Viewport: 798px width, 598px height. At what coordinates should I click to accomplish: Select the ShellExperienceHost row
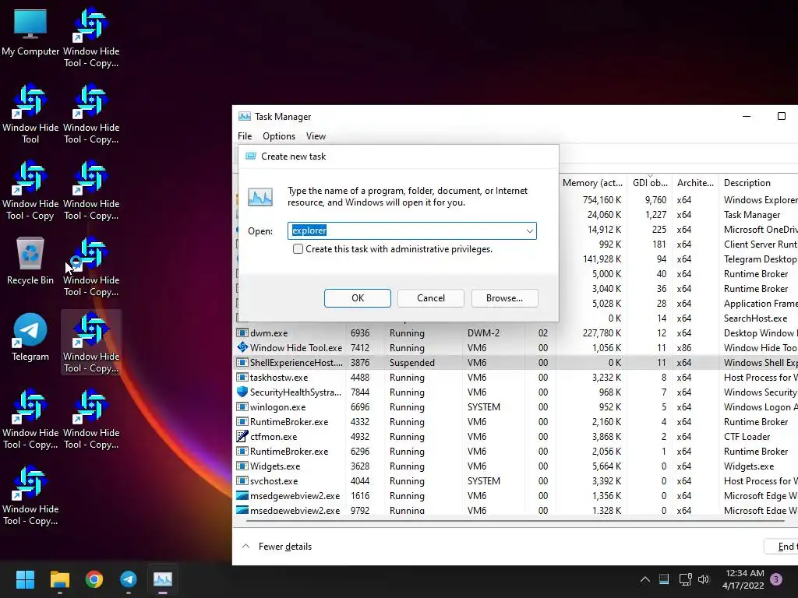click(x=516, y=363)
